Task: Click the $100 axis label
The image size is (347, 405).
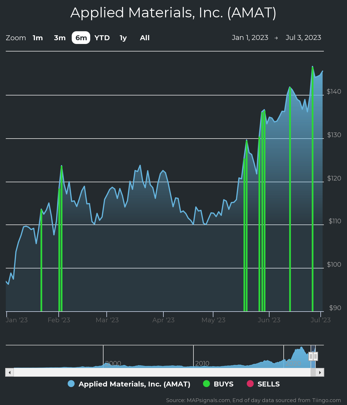Action: point(334,264)
